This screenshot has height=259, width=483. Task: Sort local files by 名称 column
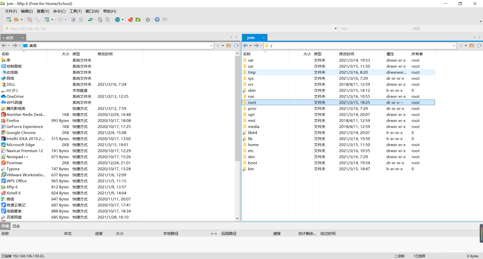(x=24, y=54)
